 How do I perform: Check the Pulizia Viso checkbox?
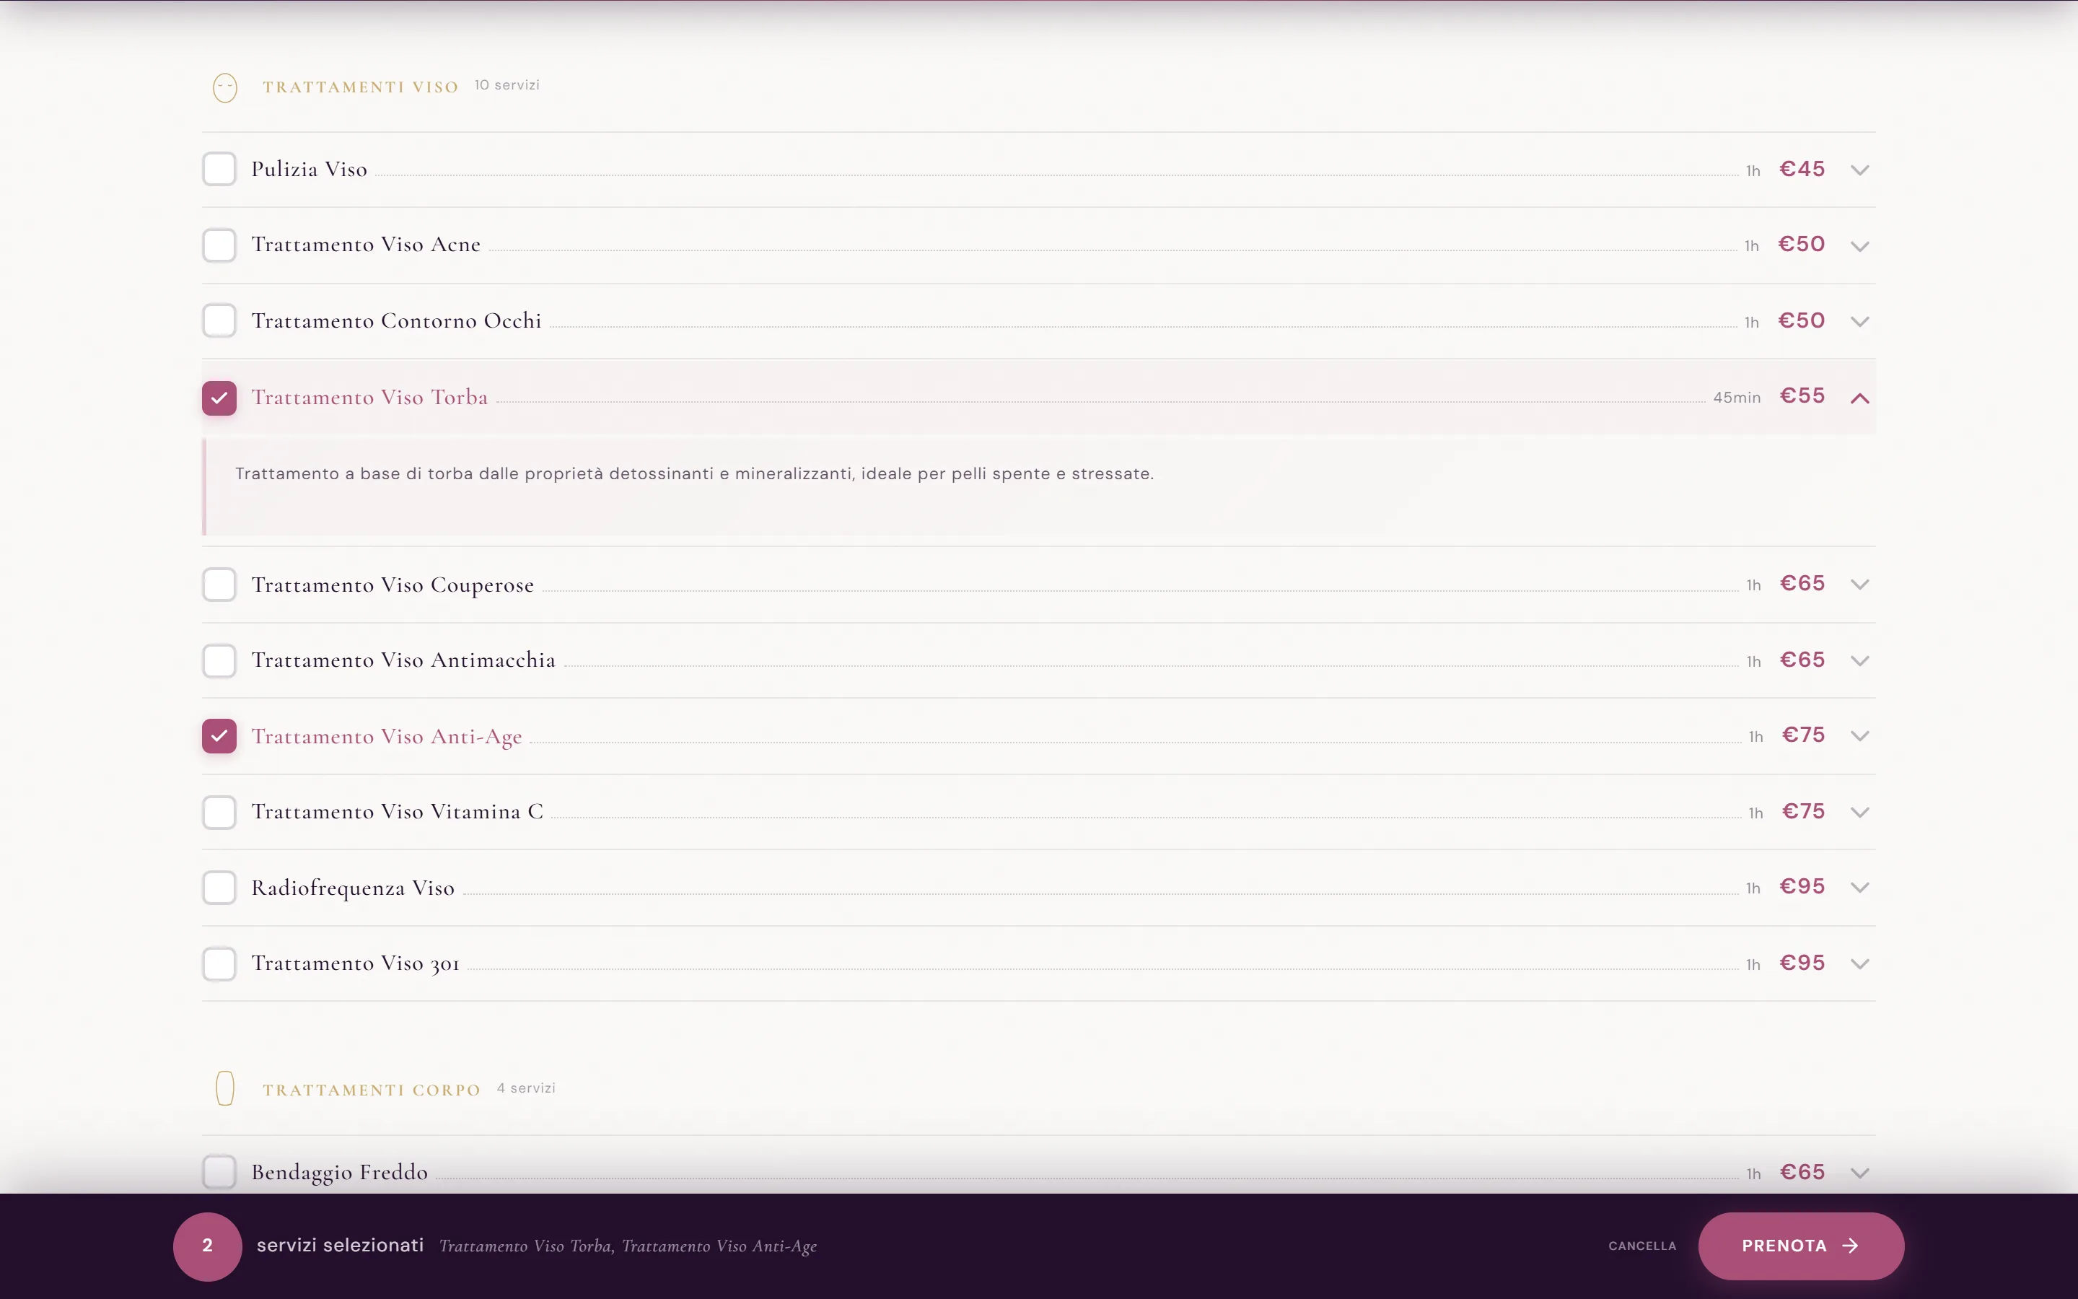(219, 170)
